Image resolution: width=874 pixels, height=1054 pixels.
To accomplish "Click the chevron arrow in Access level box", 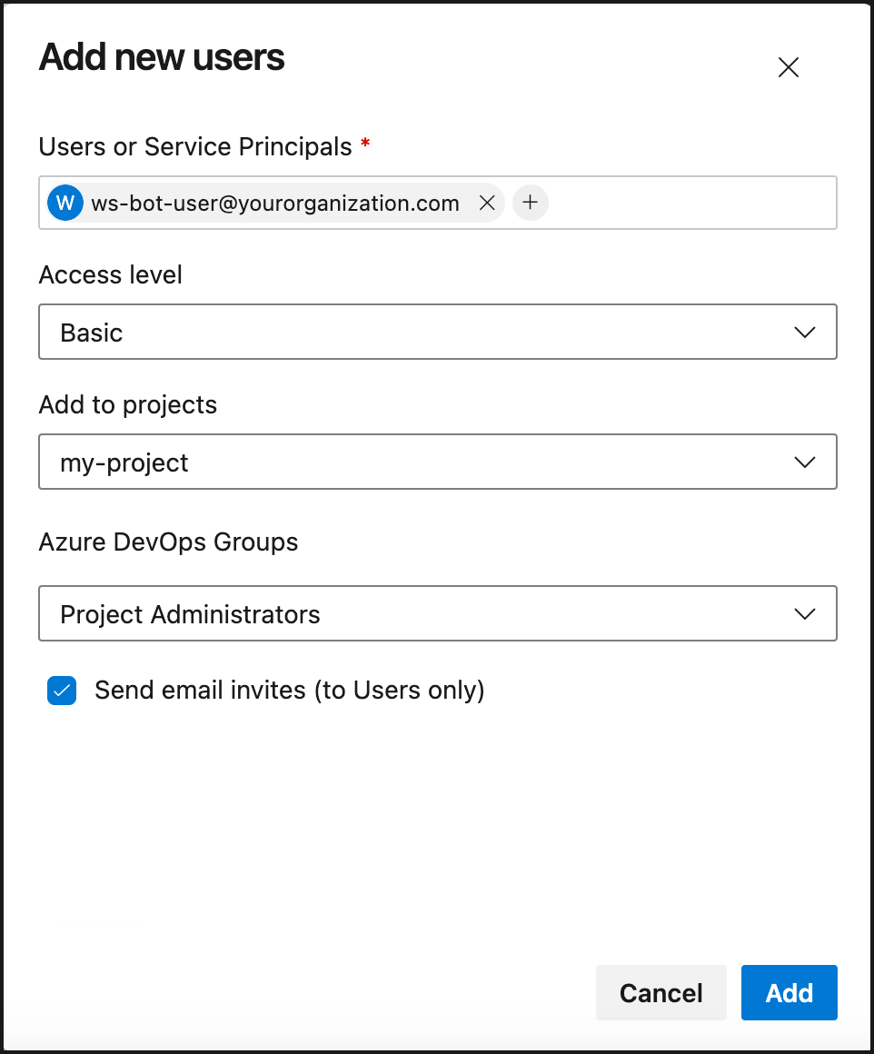I will click(804, 333).
